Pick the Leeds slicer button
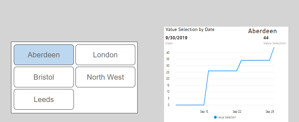299x122 pixels. click(44, 99)
